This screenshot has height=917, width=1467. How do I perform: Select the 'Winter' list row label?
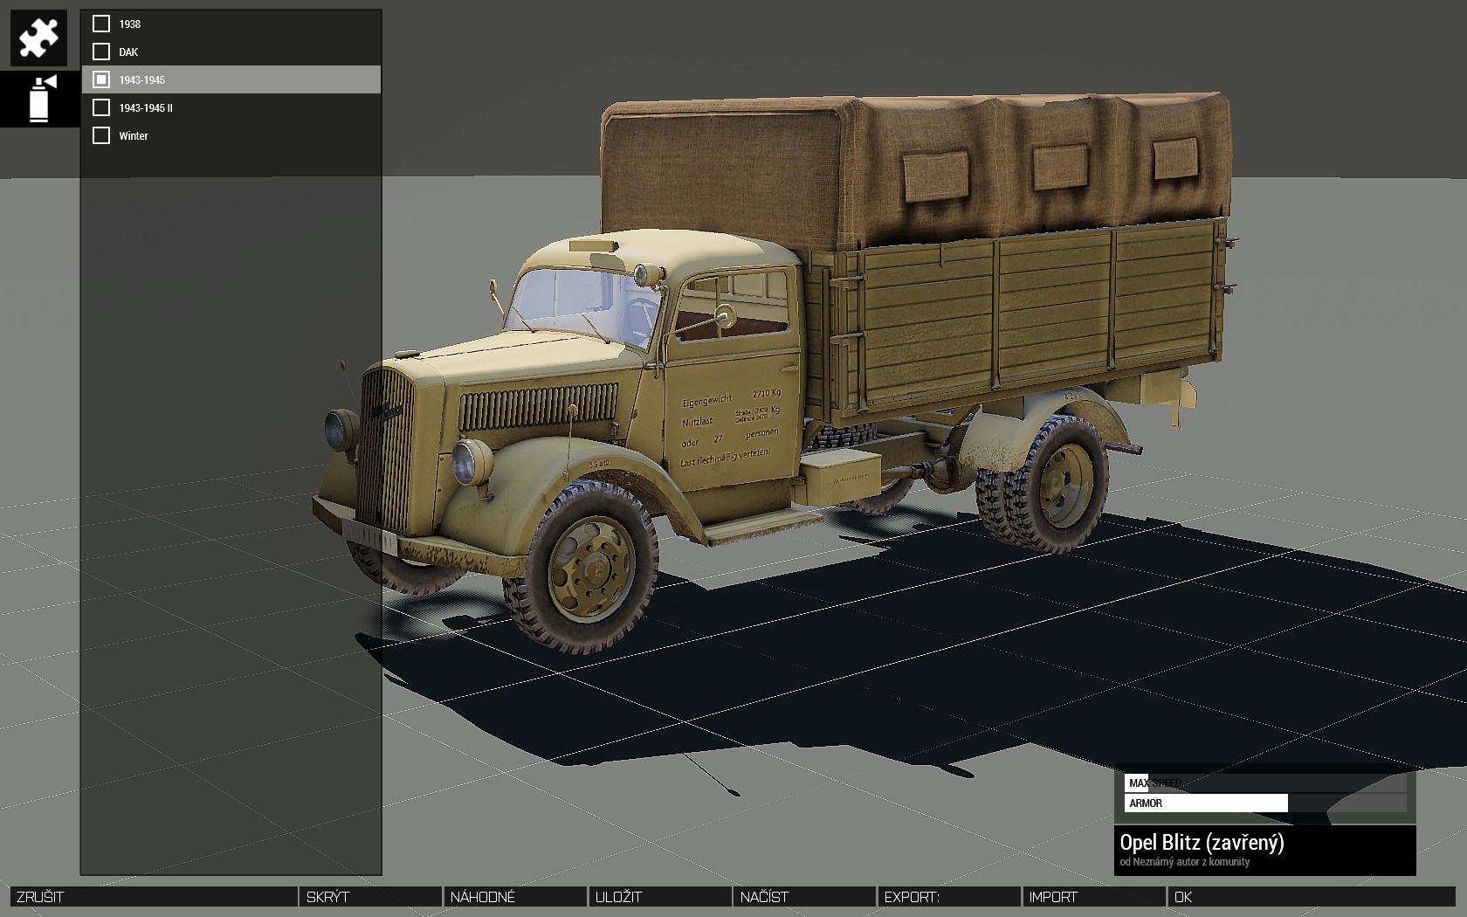(134, 135)
